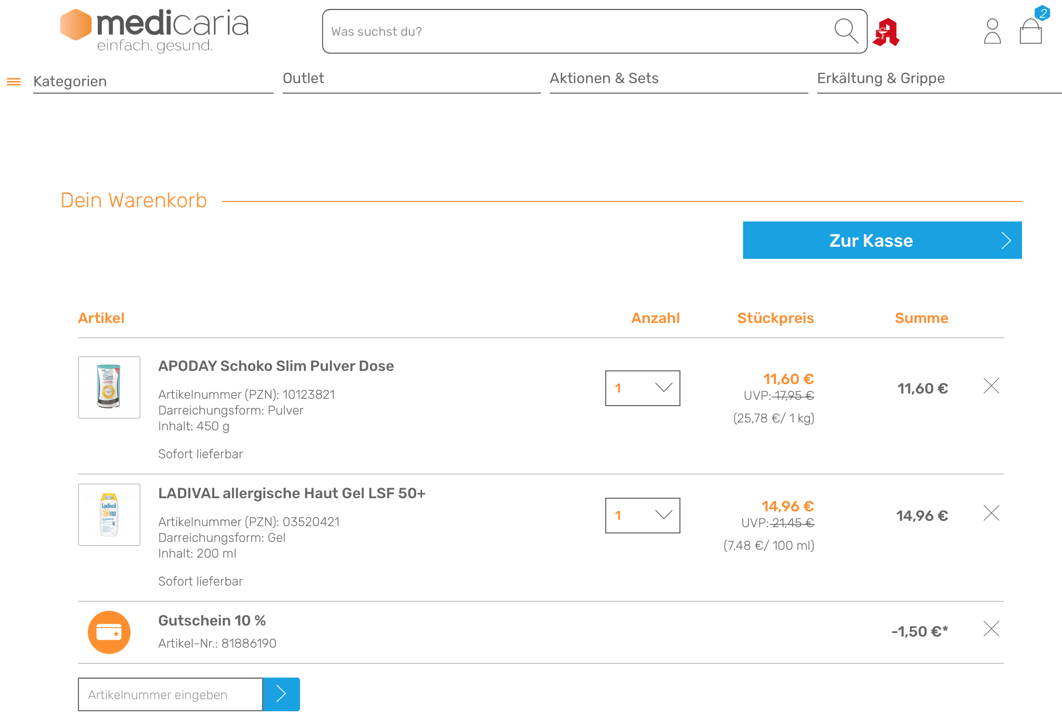Click the voucher amount '-1,50 €*'
Image resolution: width=1062 pixels, height=726 pixels.
[x=919, y=631]
